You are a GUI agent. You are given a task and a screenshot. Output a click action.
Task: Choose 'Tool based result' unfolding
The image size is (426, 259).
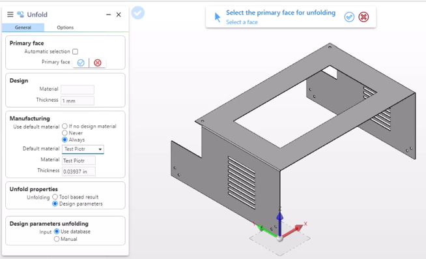[x=55, y=197]
